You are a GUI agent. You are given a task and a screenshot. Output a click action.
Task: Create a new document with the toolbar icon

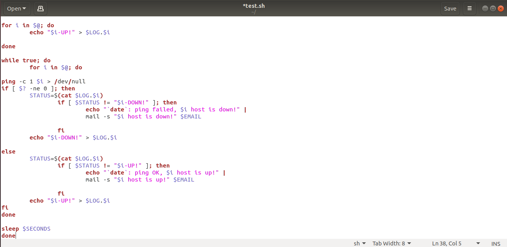(x=41, y=8)
